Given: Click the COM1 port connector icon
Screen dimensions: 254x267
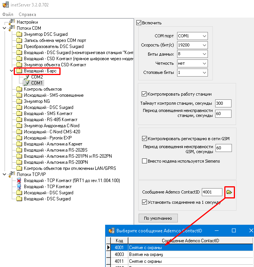Looking at the screenshot, I should pyautogui.click(x=26, y=83).
